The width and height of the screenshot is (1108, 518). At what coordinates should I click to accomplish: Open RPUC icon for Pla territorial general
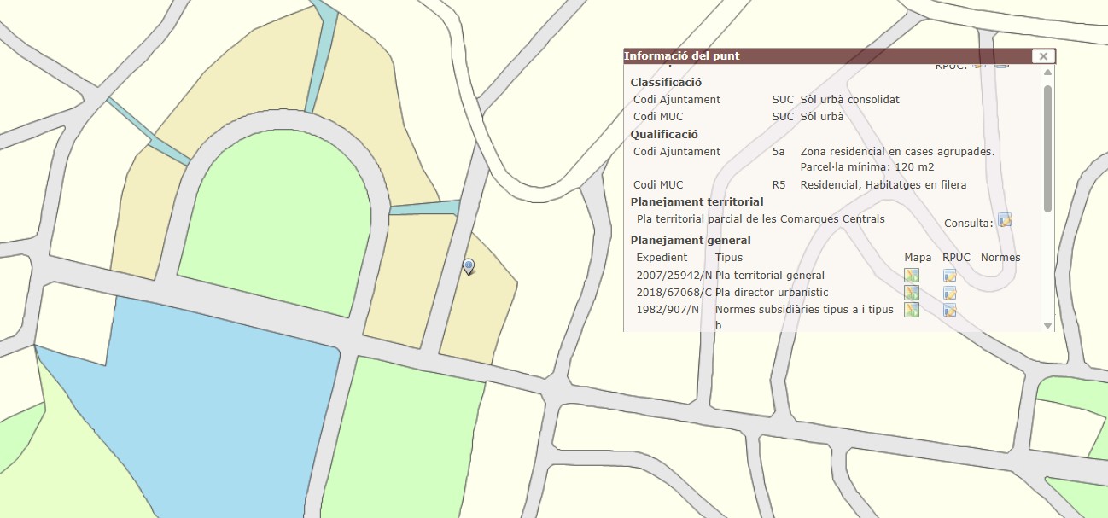(949, 275)
